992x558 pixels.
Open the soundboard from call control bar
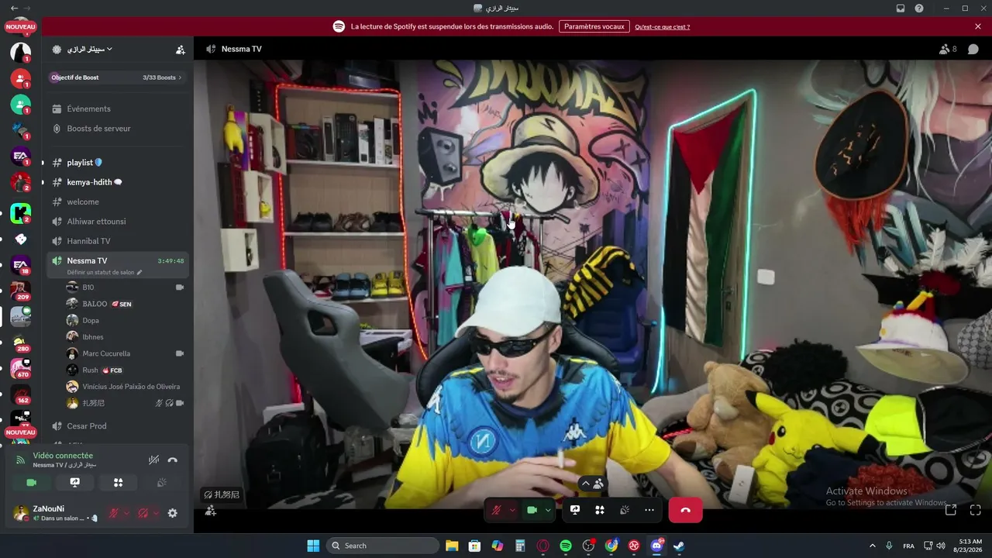click(625, 510)
